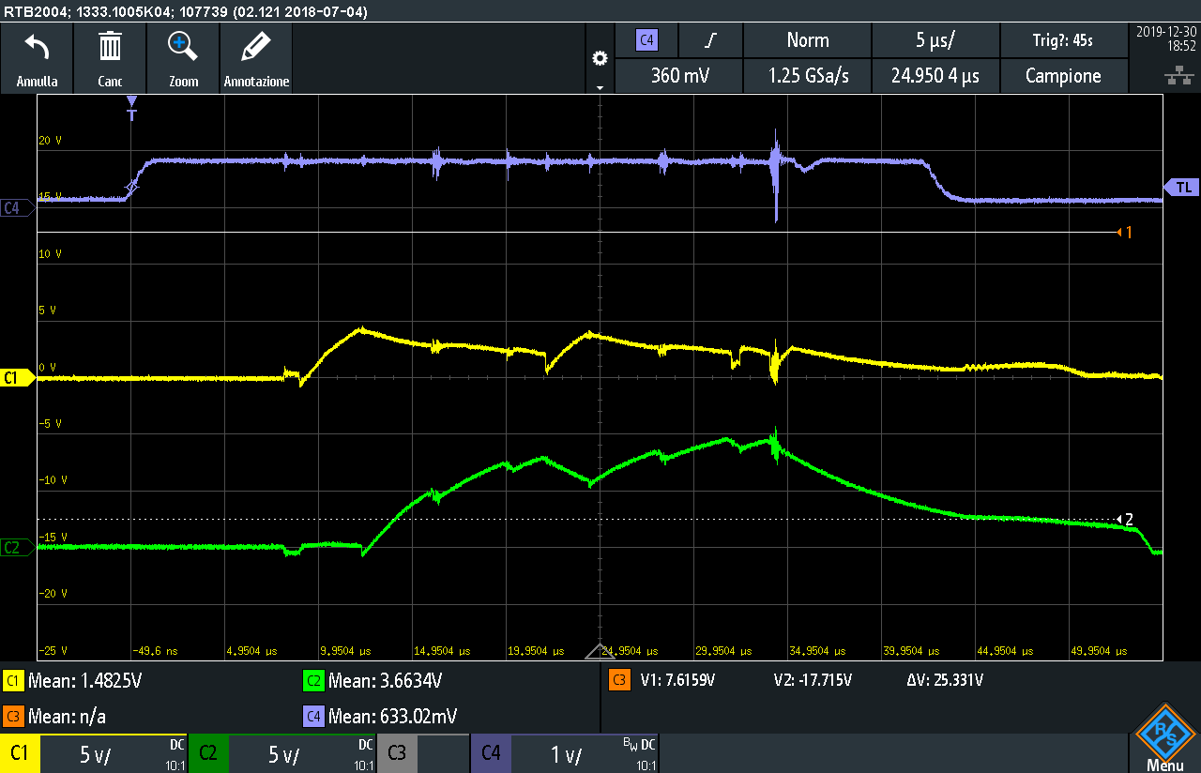Expand the dropdown arrow below gear icon
Screen dimensions: 1201x773
[x=600, y=86]
